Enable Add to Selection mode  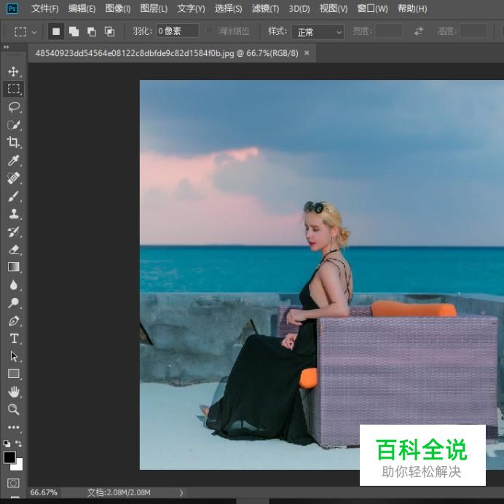click(74, 32)
